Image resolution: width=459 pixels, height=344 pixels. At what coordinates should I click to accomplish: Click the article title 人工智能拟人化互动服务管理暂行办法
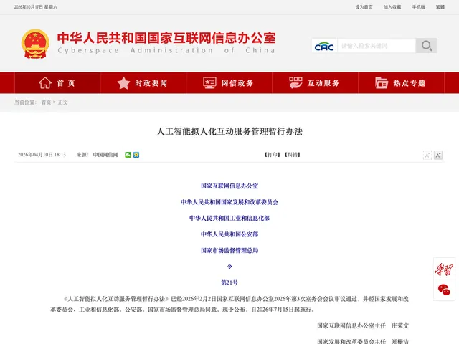point(229,131)
